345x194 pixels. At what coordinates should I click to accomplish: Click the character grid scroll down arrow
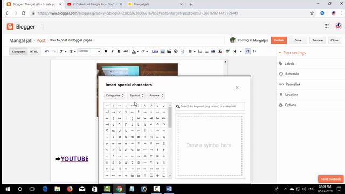170,176
